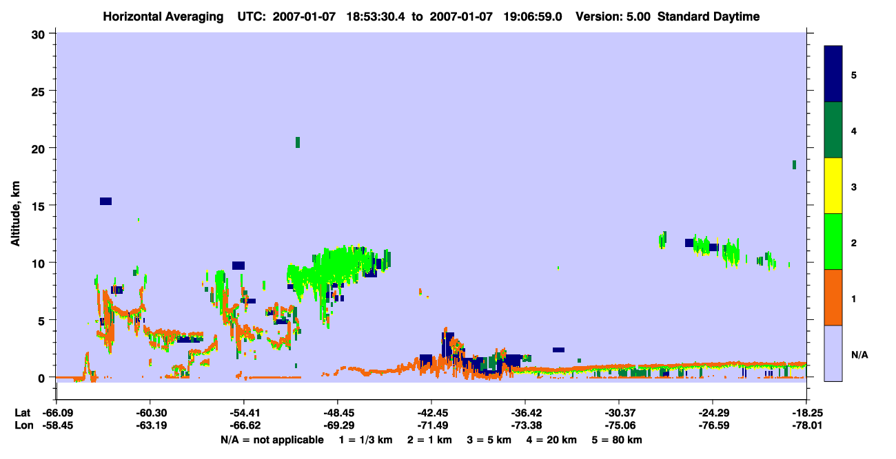
Task: Click latitude value -48.45
Action: (337, 413)
